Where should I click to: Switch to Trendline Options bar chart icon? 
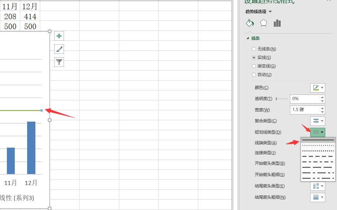pos(277,23)
